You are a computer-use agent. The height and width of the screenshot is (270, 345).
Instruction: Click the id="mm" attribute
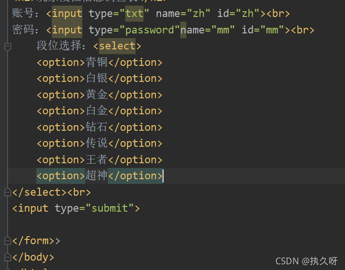coord(263,30)
